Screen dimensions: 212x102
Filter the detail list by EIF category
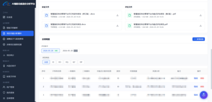81,62
